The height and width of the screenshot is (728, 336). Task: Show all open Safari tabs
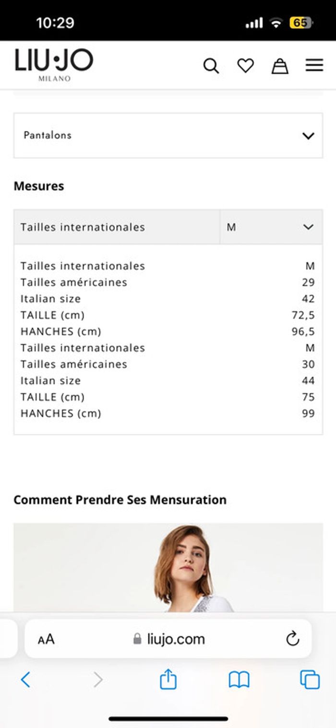click(x=310, y=679)
